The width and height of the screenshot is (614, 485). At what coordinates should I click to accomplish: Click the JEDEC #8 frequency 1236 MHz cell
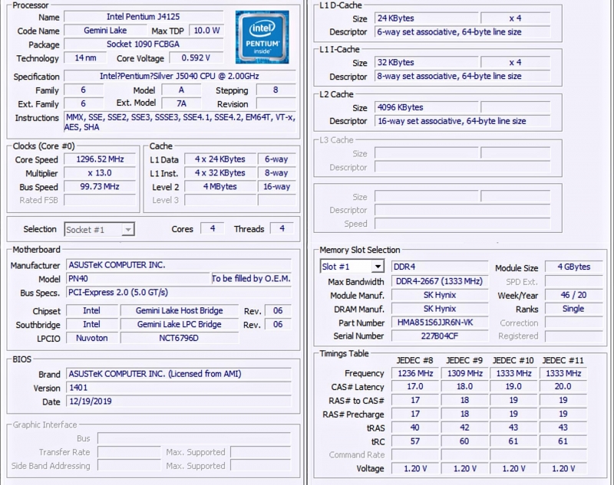tap(415, 373)
